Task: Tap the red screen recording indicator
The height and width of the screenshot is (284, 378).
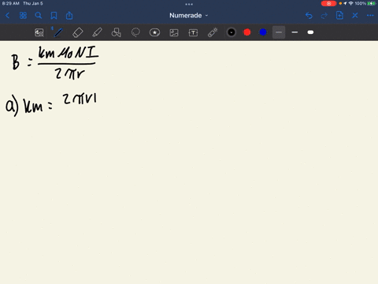Action: point(328,3)
